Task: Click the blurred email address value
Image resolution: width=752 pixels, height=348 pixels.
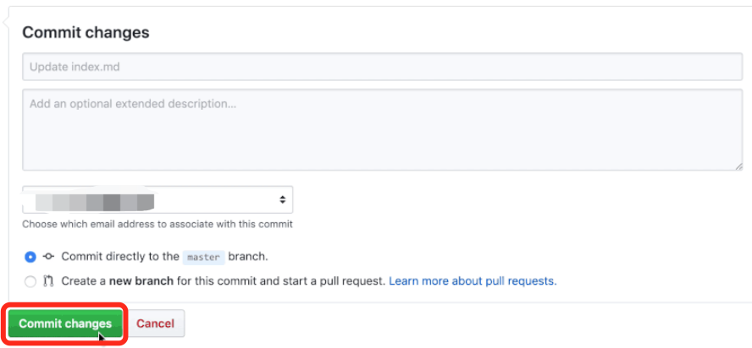Action: click(x=93, y=201)
